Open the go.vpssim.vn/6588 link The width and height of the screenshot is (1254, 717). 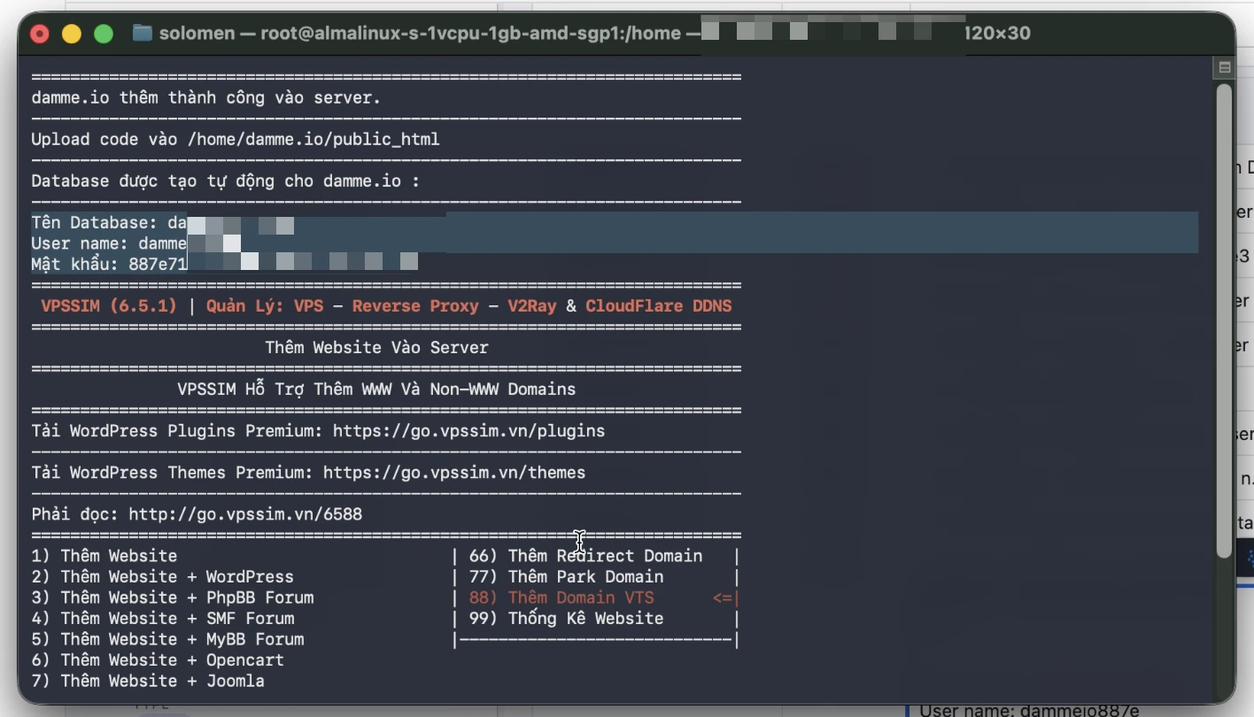(245, 514)
